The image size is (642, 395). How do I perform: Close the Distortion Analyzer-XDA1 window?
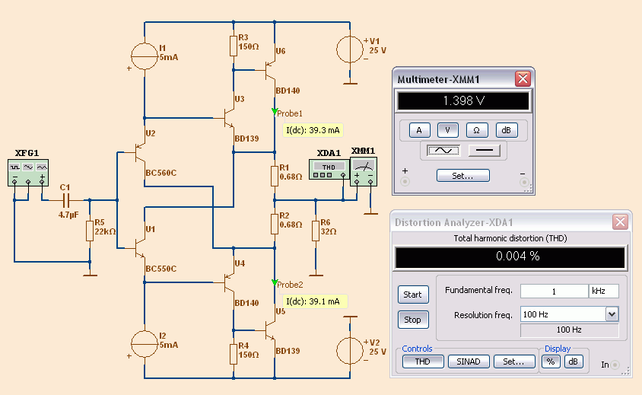pos(620,222)
